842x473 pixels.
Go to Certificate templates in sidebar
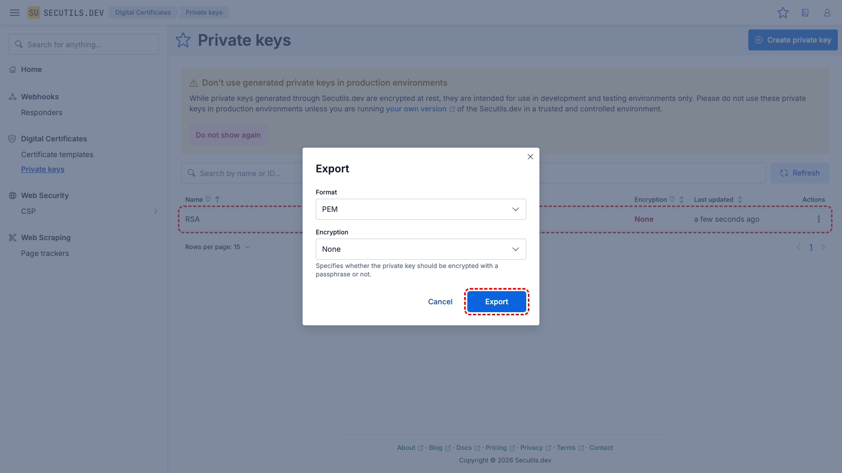57,155
